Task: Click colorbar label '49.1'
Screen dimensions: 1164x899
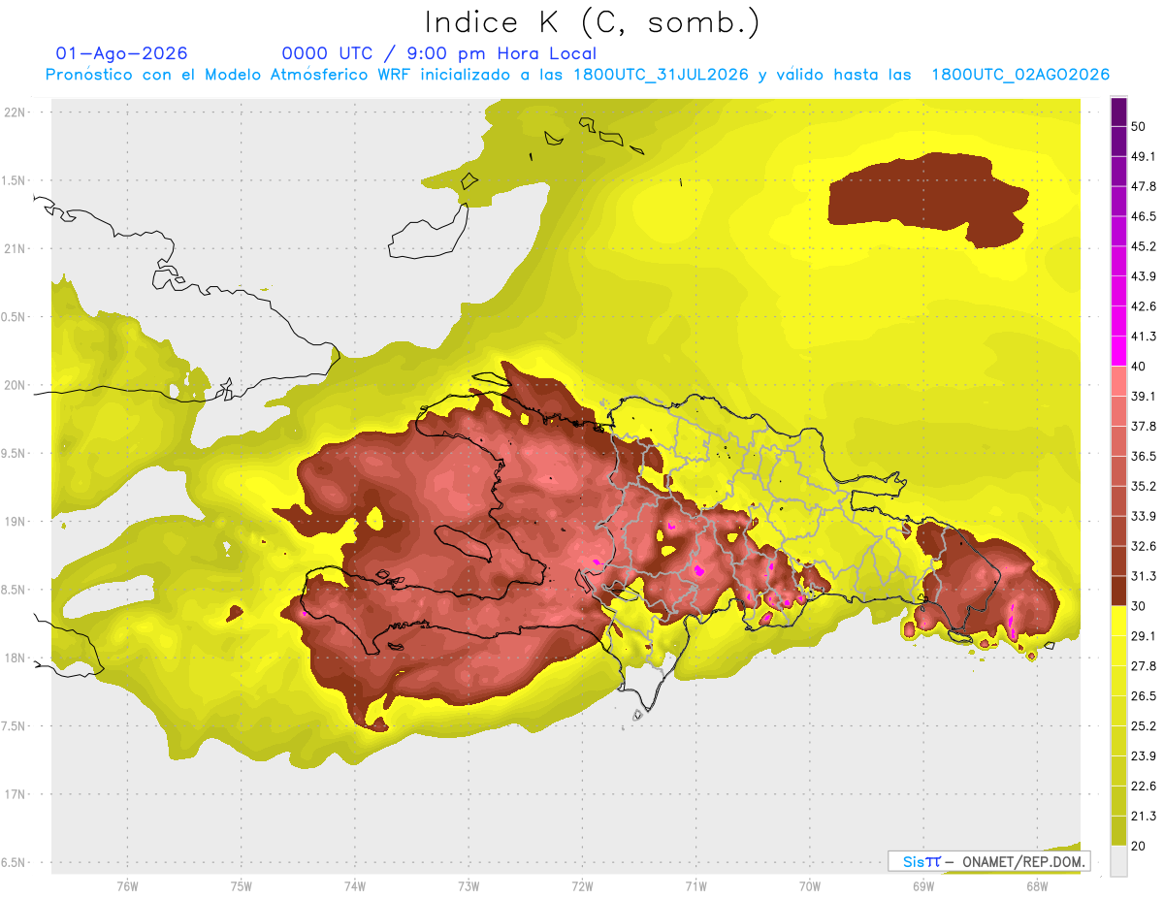Action: point(1143,156)
